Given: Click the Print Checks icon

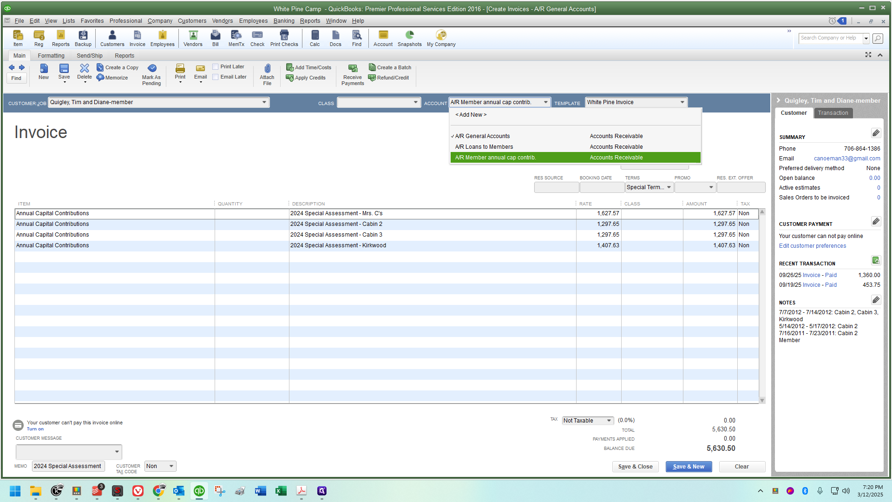Looking at the screenshot, I should pyautogui.click(x=284, y=38).
